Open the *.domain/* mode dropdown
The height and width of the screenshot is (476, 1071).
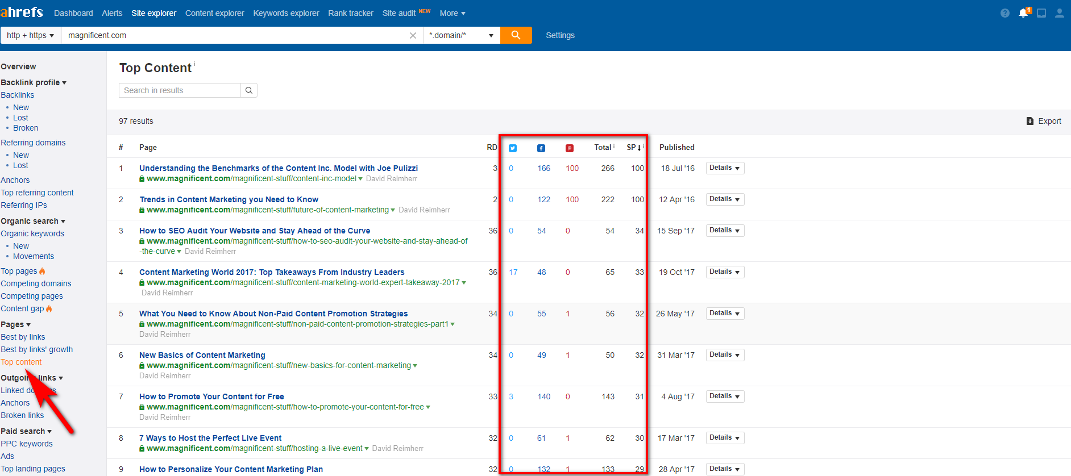461,35
